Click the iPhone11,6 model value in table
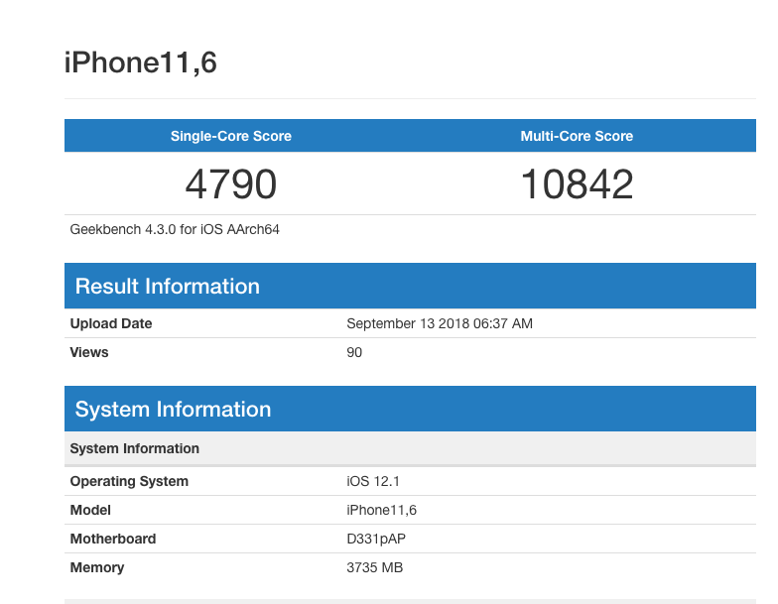The height and width of the screenshot is (604, 778). [x=381, y=510]
